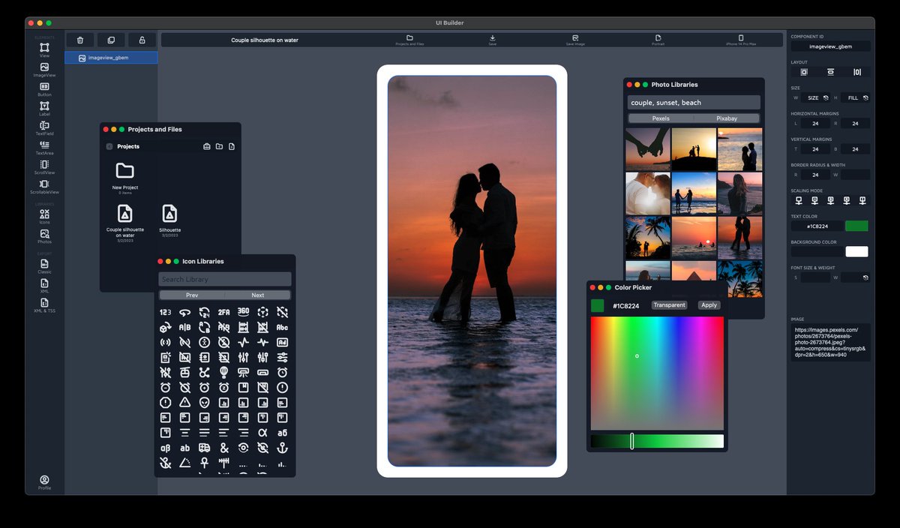Select the ImageView element tool
Image resolution: width=900 pixels, height=528 pixels.
(44, 70)
